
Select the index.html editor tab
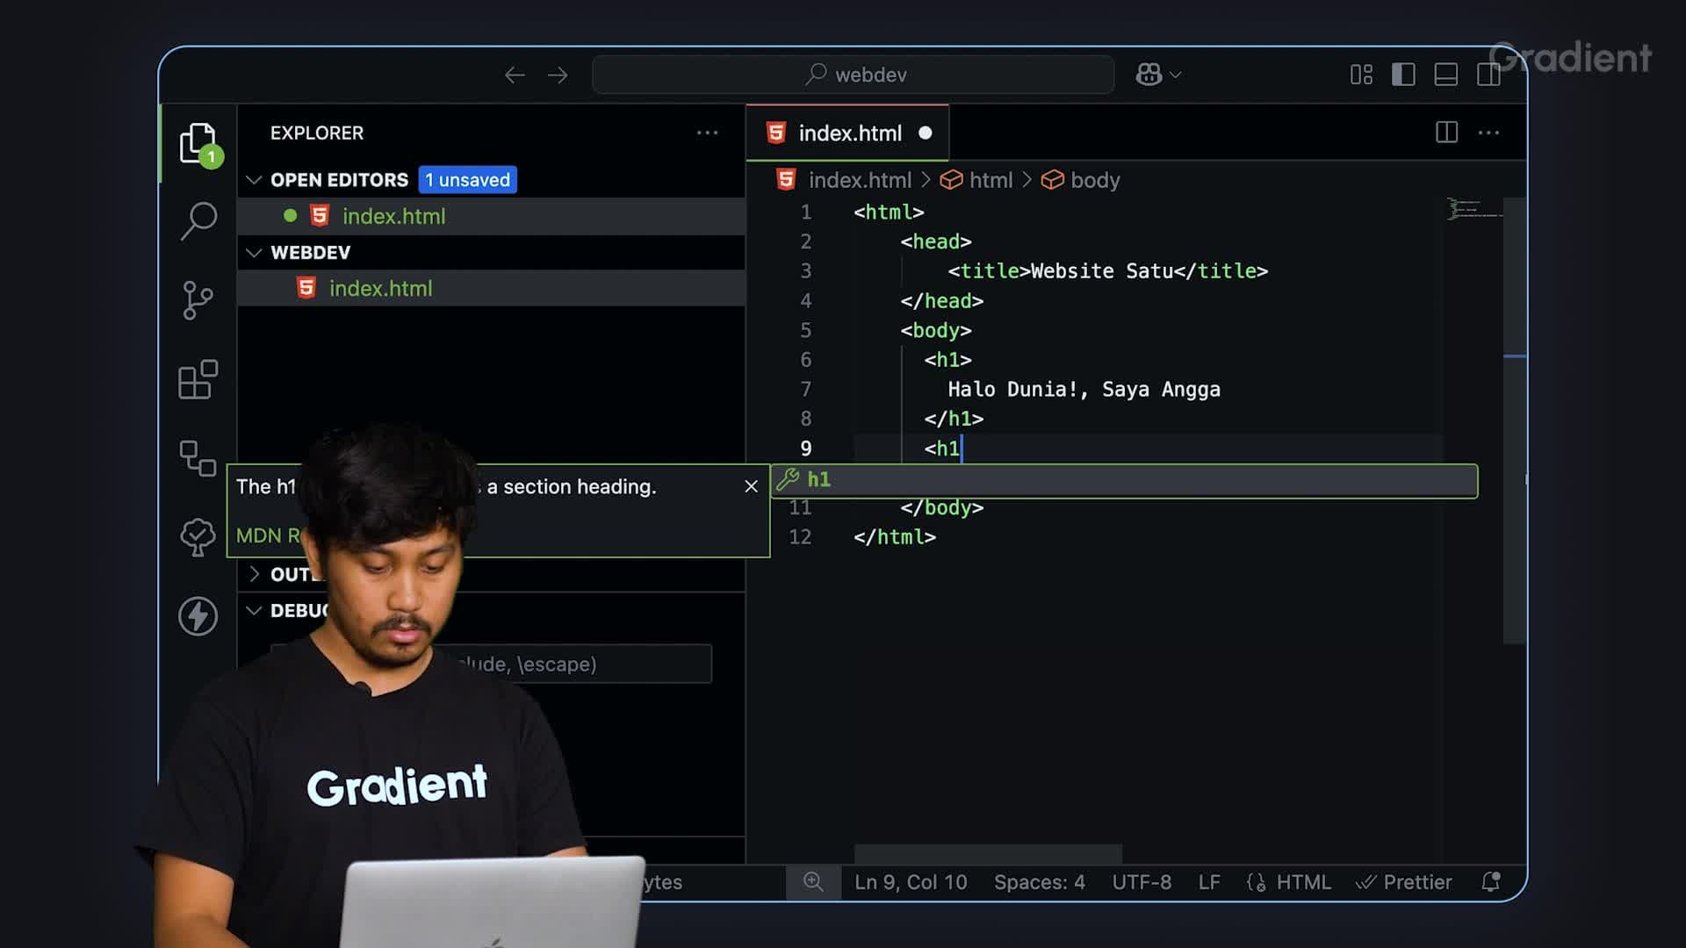(x=848, y=133)
